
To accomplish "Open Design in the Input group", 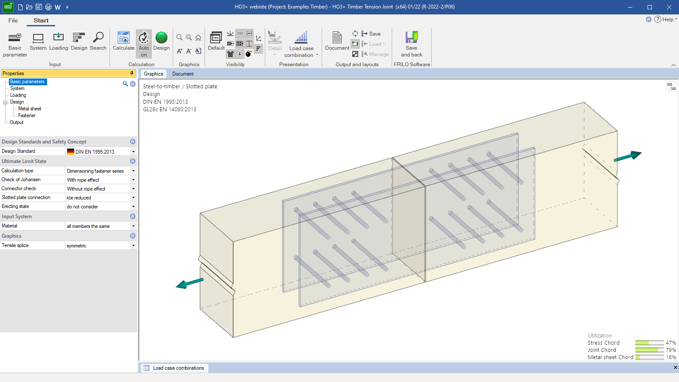I will click(79, 42).
